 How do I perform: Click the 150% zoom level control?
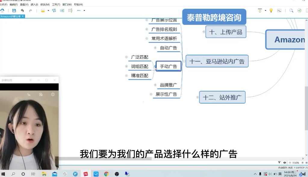click(296, 162)
